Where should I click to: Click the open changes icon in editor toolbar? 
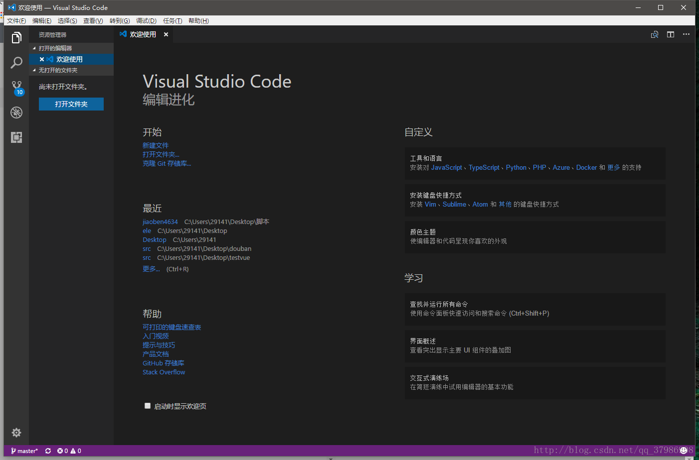(x=655, y=34)
